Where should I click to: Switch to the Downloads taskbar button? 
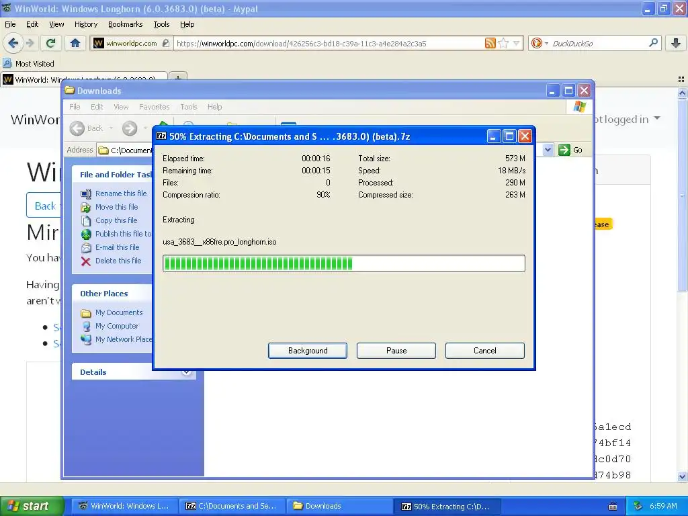[x=339, y=506]
